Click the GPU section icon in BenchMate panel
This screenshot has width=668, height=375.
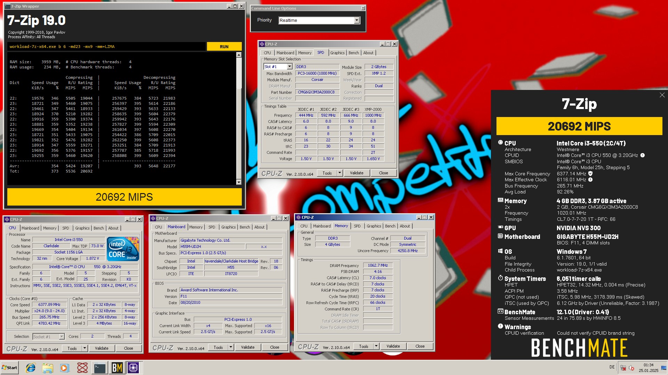[x=500, y=227]
